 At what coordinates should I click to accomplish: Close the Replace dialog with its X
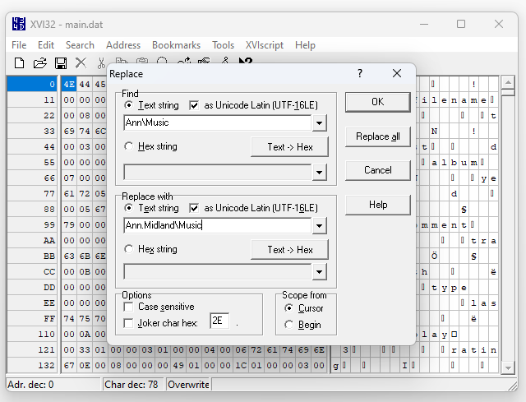(397, 73)
